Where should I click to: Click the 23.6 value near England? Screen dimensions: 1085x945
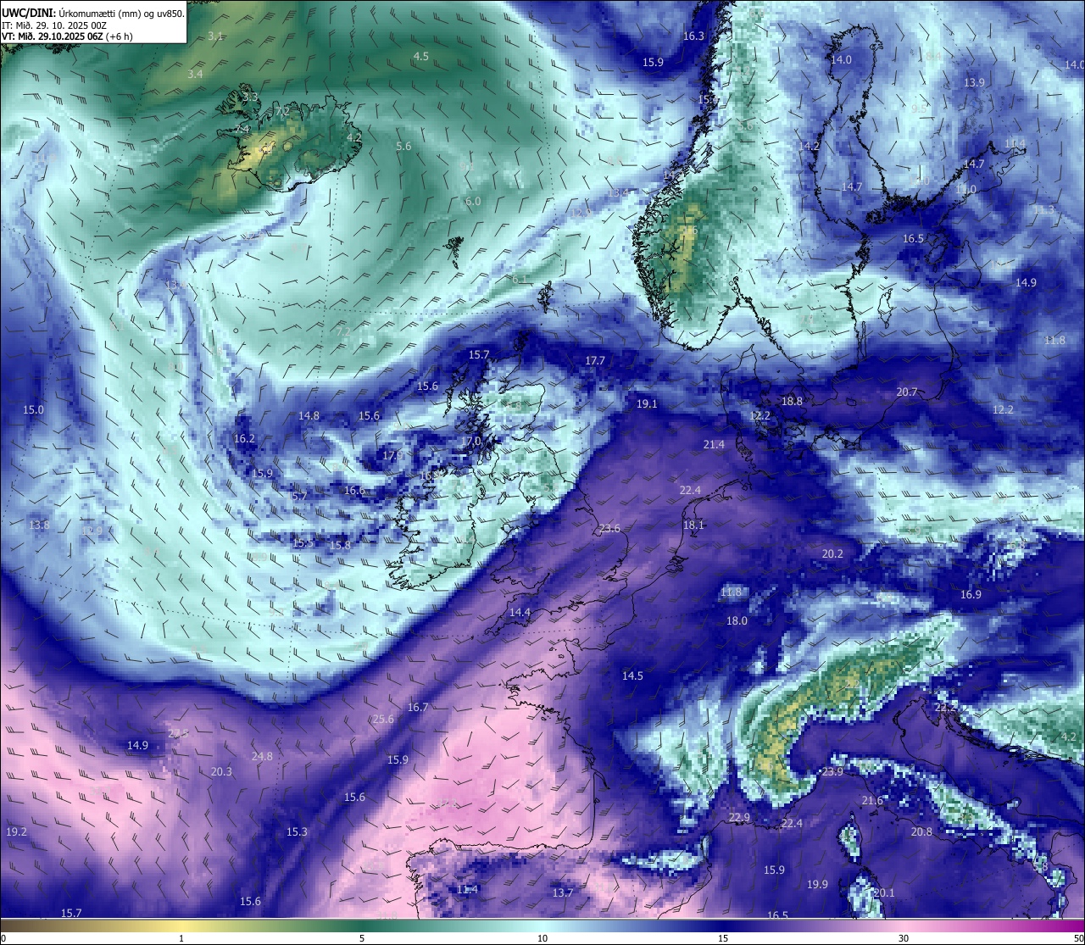pyautogui.click(x=609, y=529)
